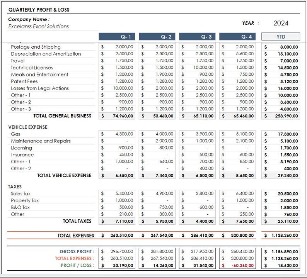This screenshot has width=307, height=278.
Task: Click Q-4 Gas value 5.100,00
Action: (x=245, y=134)
